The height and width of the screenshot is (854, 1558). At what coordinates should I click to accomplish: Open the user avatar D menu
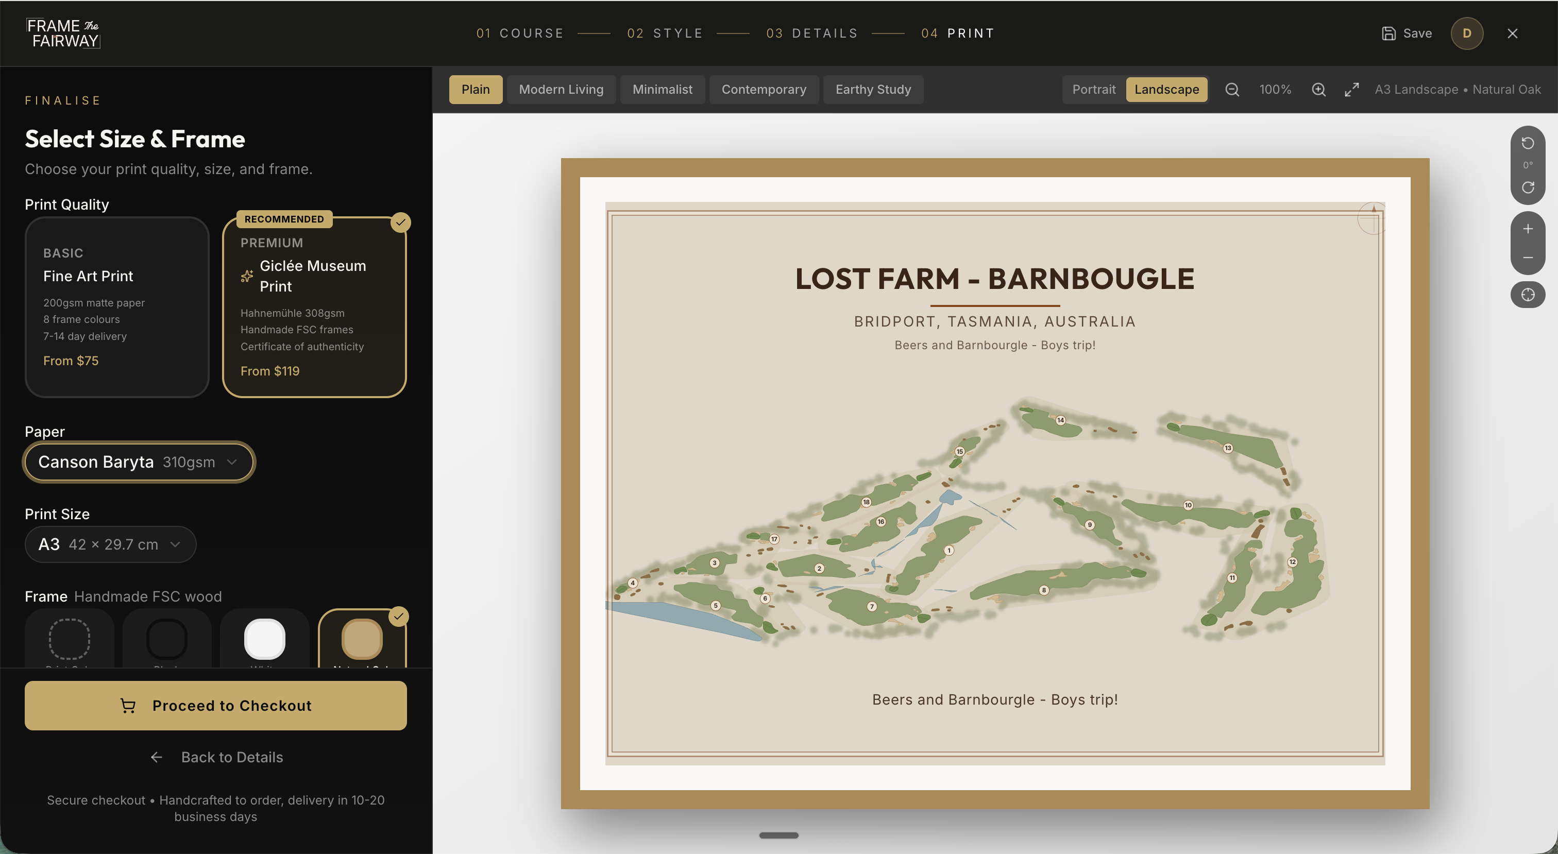point(1467,33)
